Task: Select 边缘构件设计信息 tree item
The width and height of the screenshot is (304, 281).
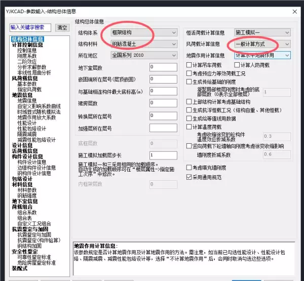Action: click(x=36, y=168)
